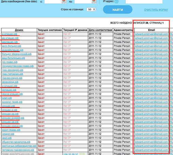
Task: Click the Домен column header
Action: (x=19, y=30)
